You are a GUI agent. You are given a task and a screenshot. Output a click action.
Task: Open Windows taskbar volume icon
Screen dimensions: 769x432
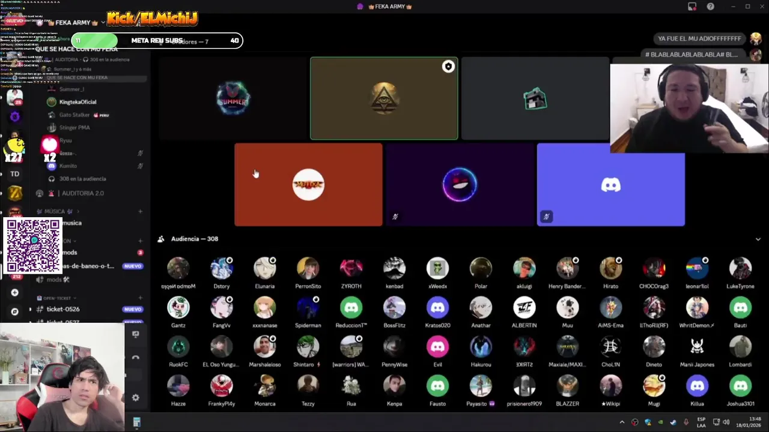726,422
